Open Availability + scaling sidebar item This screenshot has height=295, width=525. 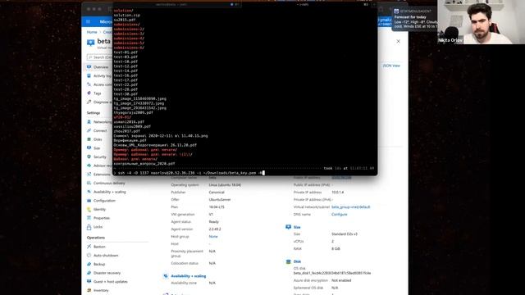coord(109,192)
